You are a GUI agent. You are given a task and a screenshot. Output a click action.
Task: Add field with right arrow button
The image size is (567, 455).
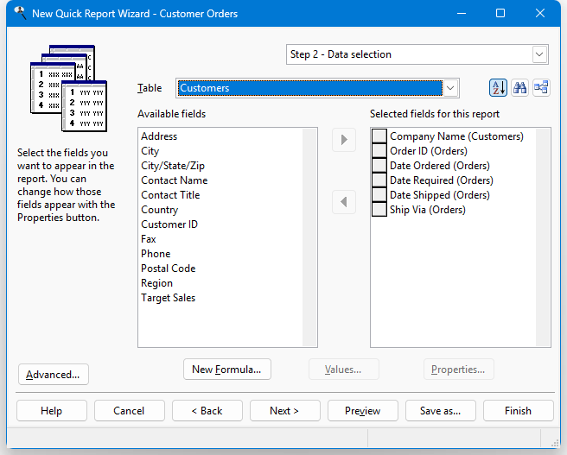[344, 140]
